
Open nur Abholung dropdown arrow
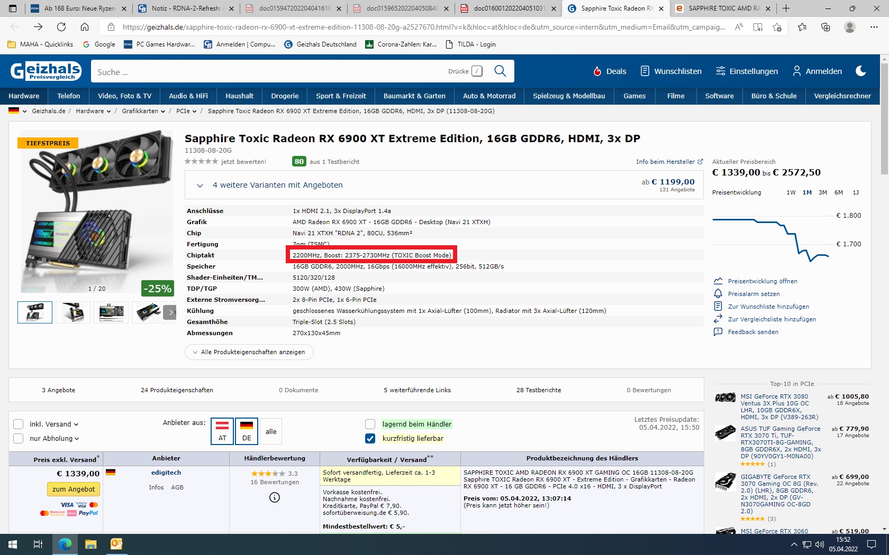point(77,439)
